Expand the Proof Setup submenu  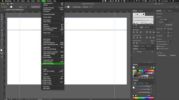click(53, 20)
